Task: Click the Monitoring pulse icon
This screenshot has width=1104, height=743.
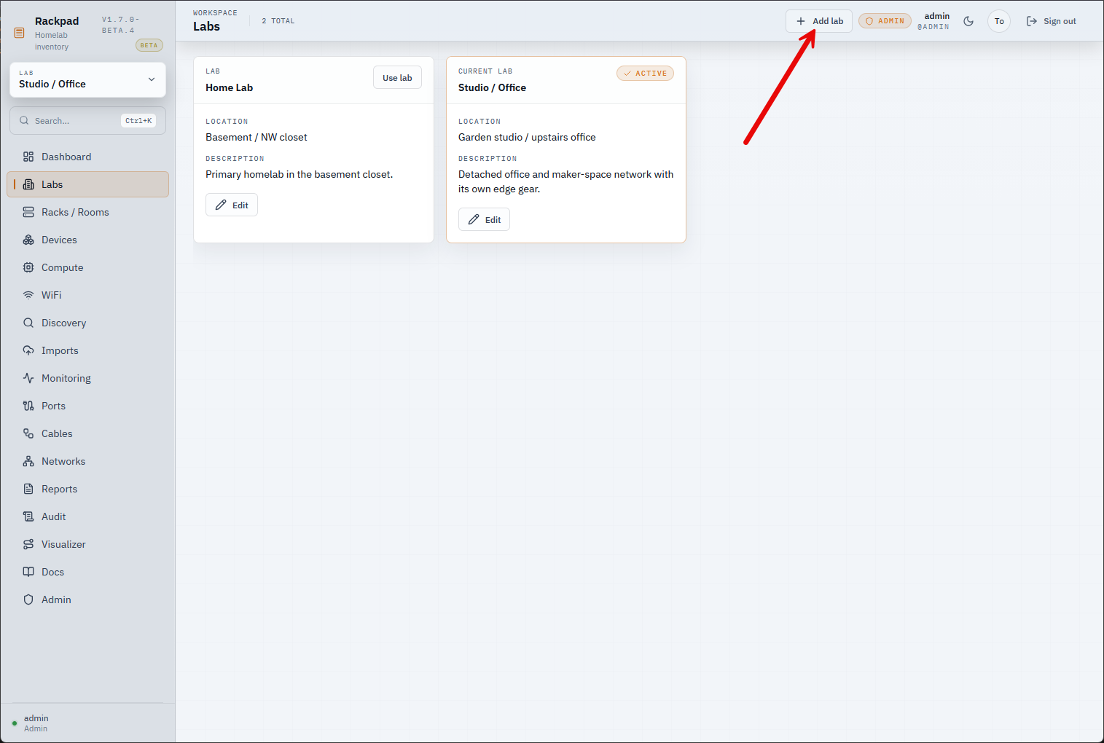Action: 28,378
